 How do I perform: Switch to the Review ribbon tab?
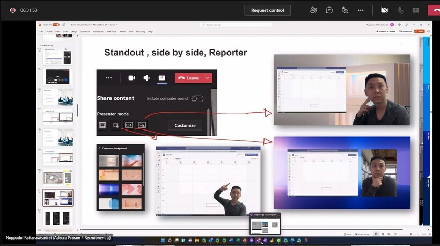point(123,32)
